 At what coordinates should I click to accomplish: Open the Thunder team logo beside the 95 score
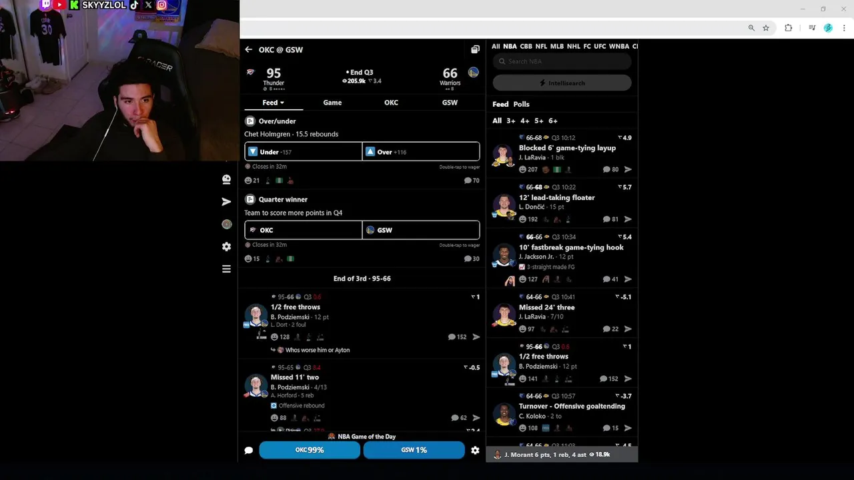coord(251,72)
